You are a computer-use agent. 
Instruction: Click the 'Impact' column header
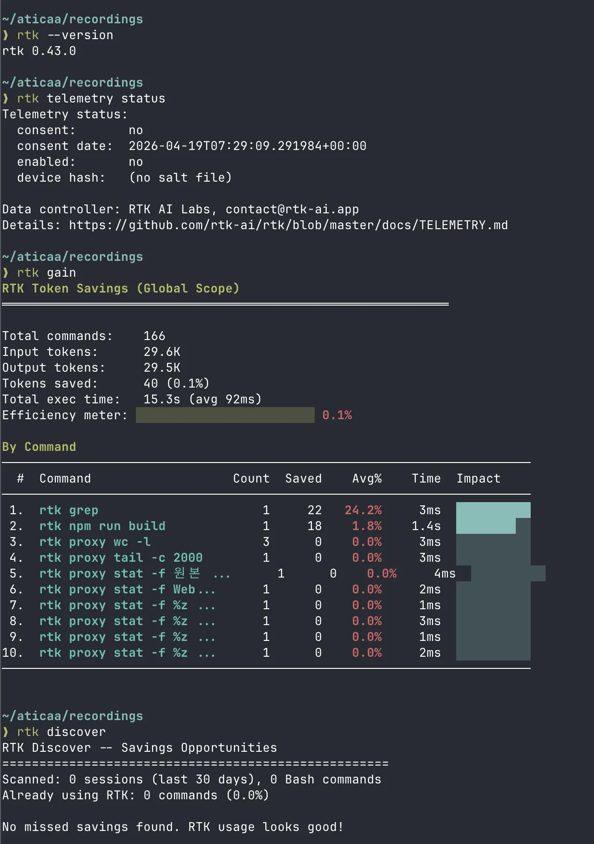[479, 478]
